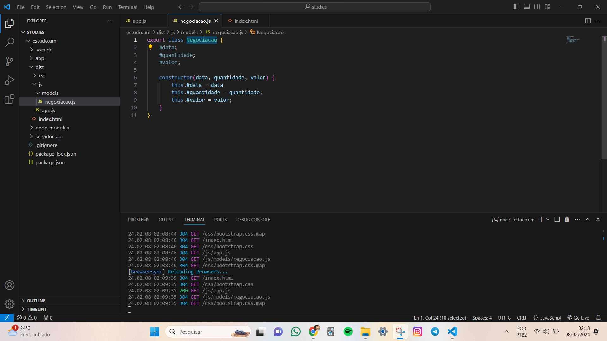Create a new terminal with plus icon
The height and width of the screenshot is (341, 607).
(541, 219)
